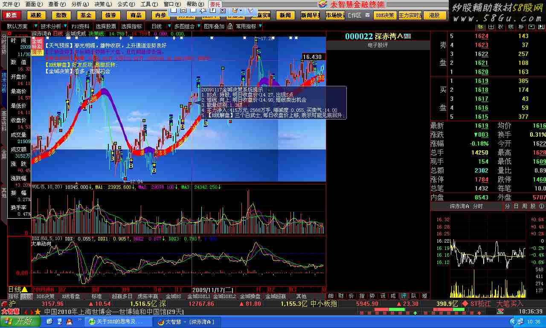Click the 财 icon tab under the quote panel
The height and width of the screenshot is (328, 546).
click(341, 296)
